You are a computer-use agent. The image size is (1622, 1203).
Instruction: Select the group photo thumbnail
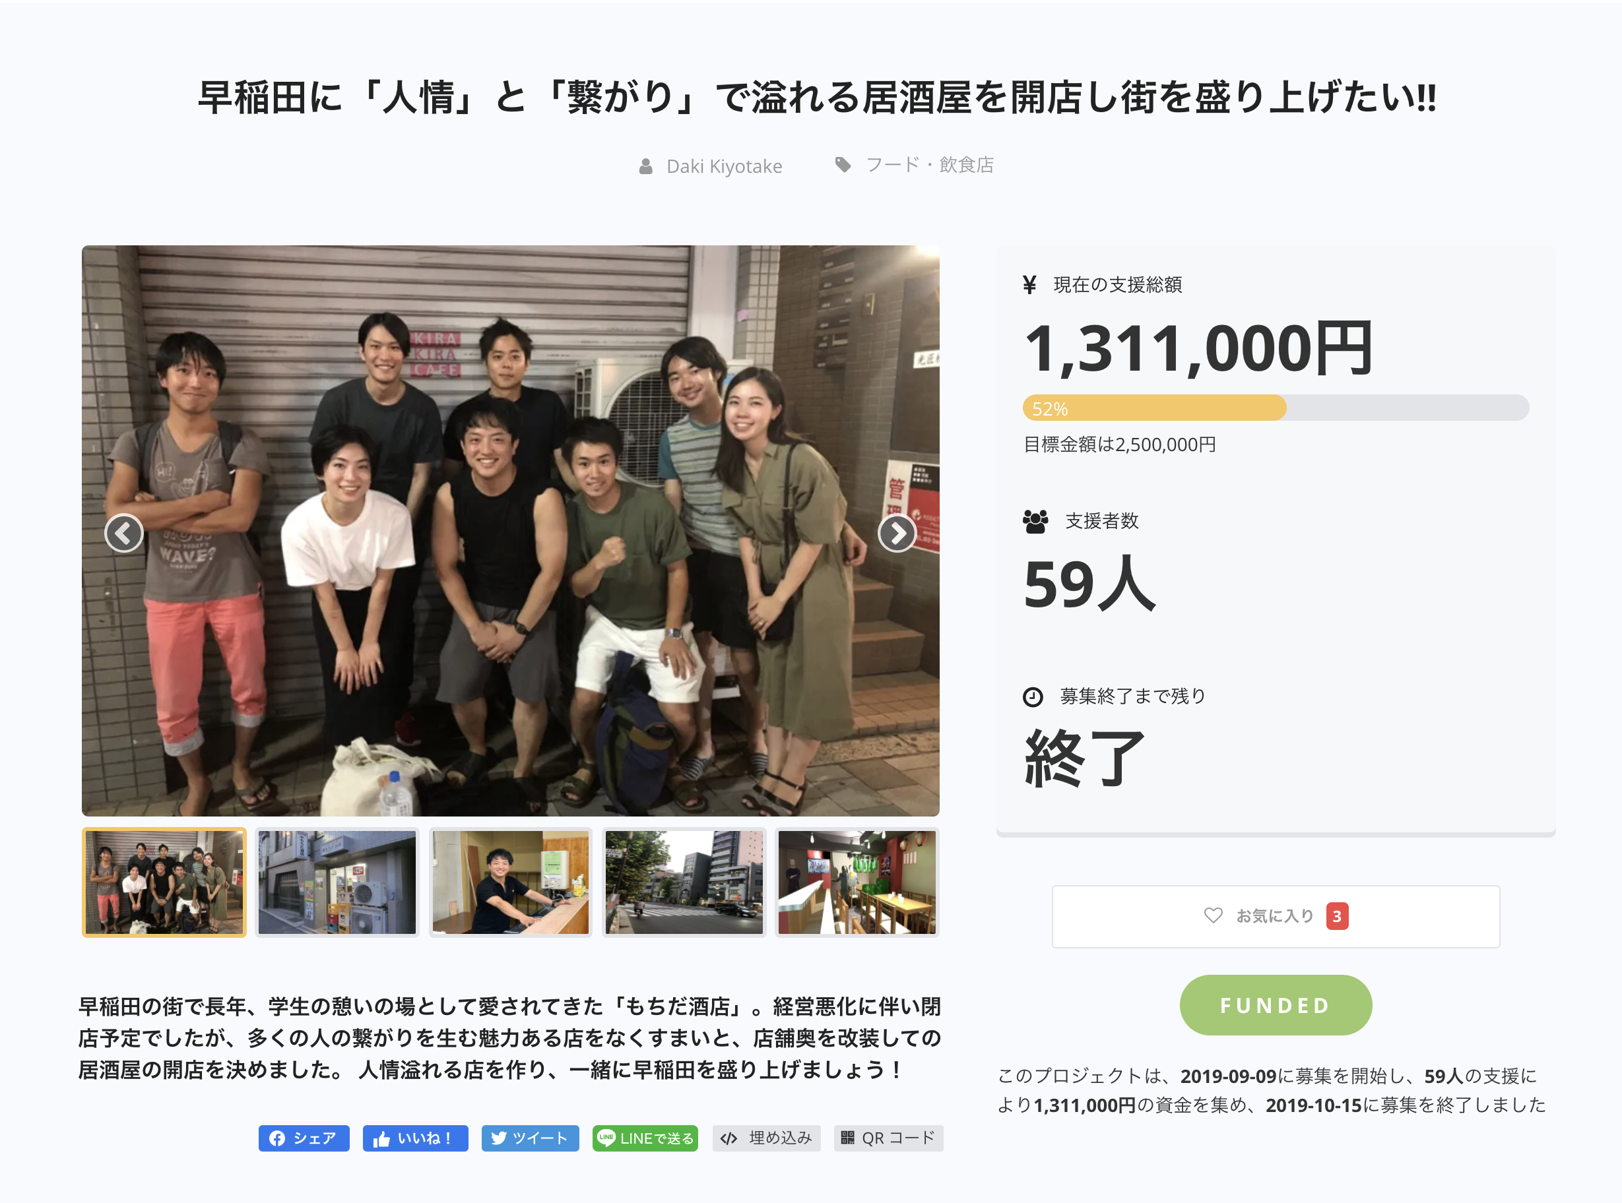pyautogui.click(x=164, y=882)
